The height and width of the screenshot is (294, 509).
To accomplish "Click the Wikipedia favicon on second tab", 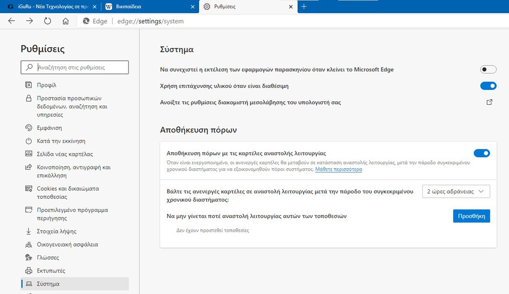I will tap(109, 7).
